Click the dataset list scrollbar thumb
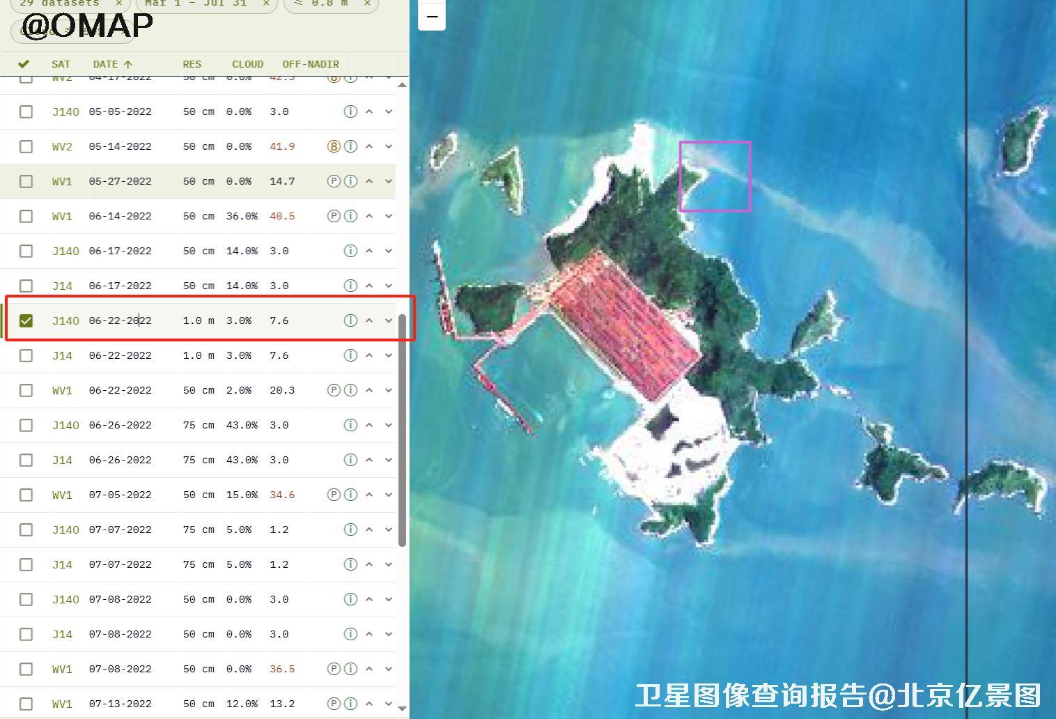Screen dimensions: 1056x719 pyautogui.click(x=402, y=431)
